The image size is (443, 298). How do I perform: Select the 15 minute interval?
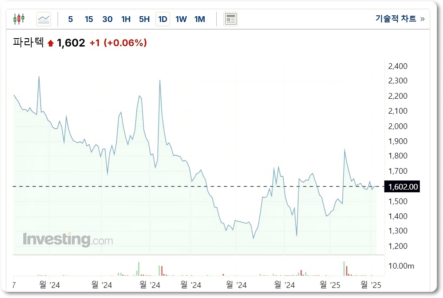(89, 19)
